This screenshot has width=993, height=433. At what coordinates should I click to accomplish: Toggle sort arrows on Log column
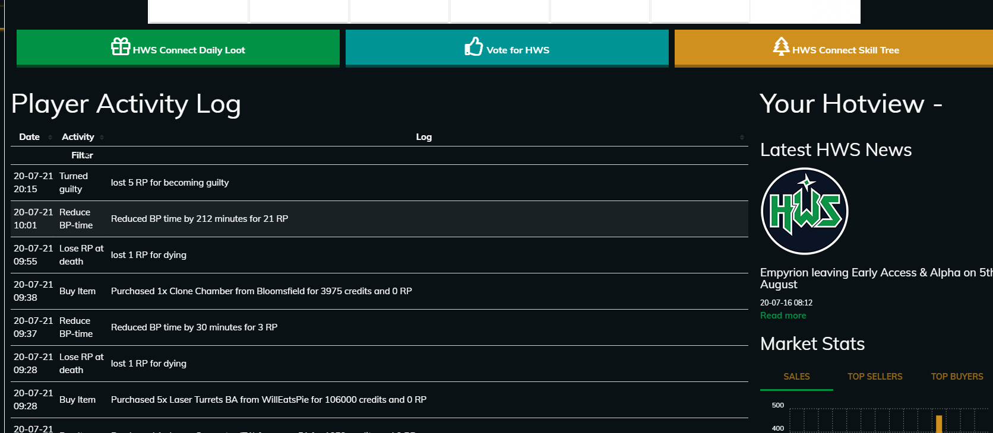click(x=742, y=137)
